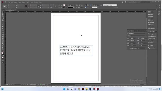Open the Essentials Classic workspace switcher

point(133,2)
